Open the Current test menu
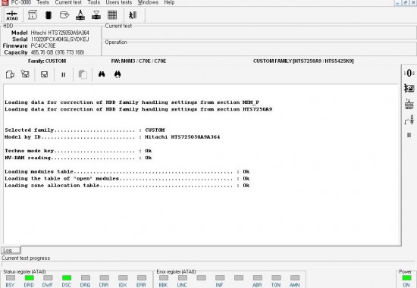 click(x=68, y=2)
